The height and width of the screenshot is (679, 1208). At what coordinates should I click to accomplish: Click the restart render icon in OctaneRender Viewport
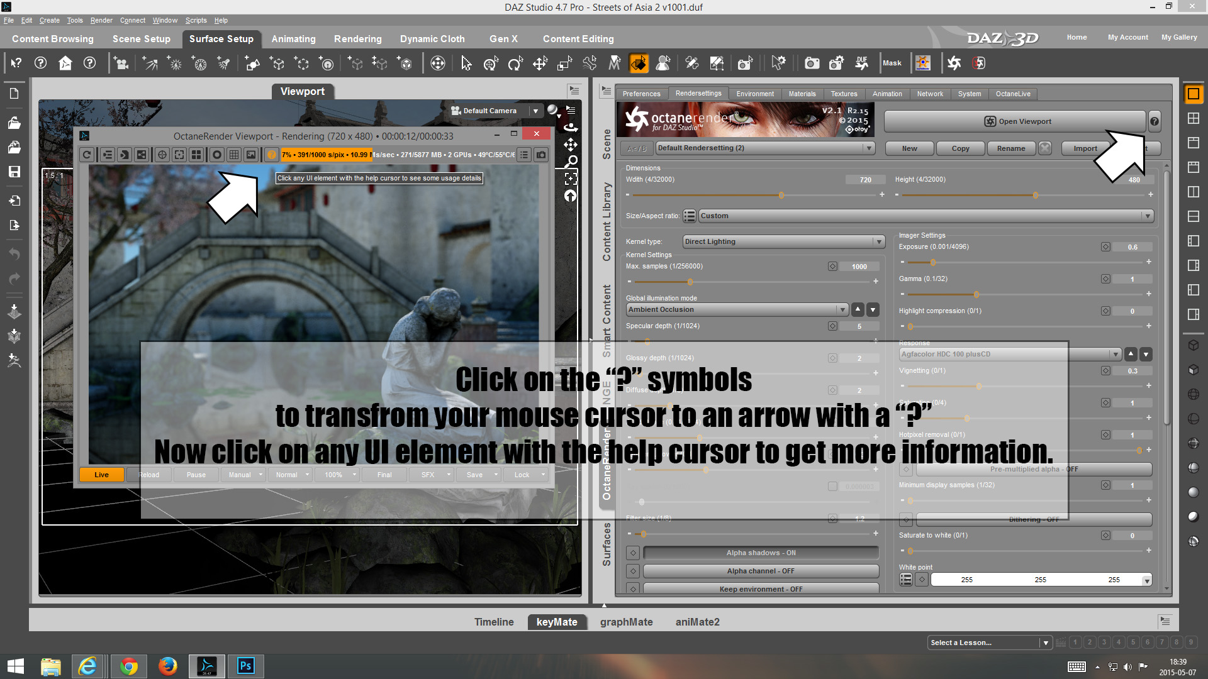(87, 155)
